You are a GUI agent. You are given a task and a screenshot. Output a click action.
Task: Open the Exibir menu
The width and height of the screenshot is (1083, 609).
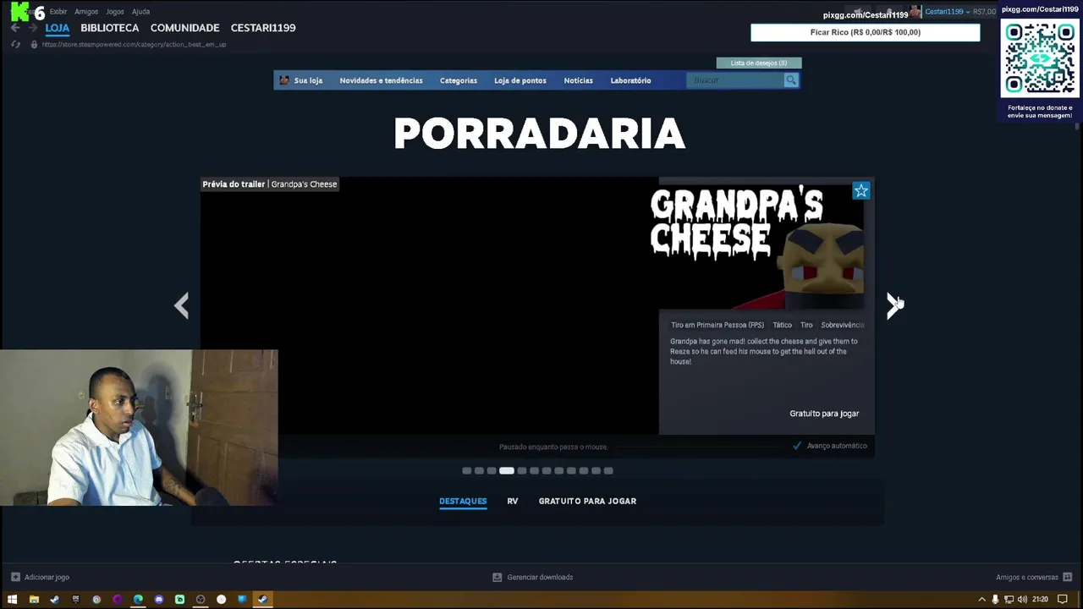pyautogui.click(x=58, y=12)
